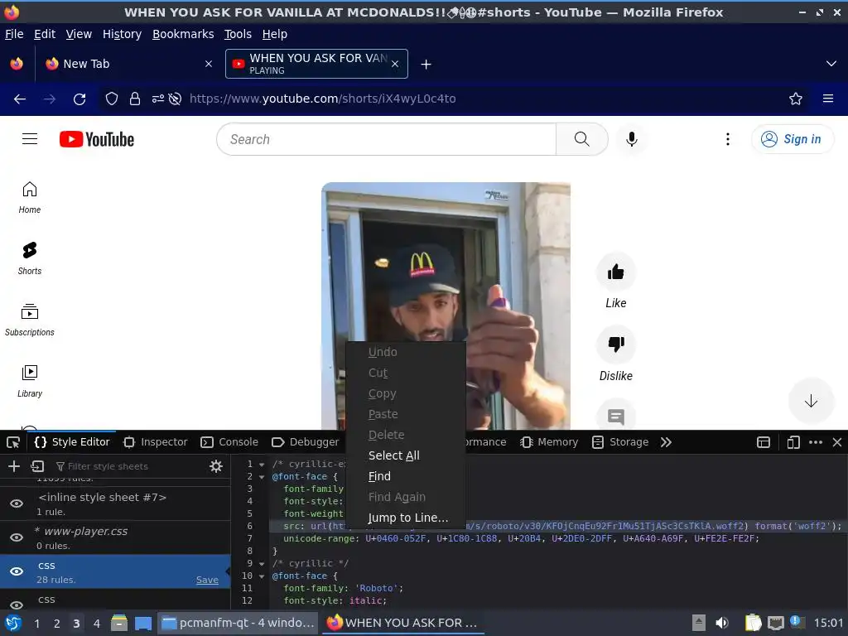The height and width of the screenshot is (636, 848).
Task: Save the selected css style sheet
Action: pos(207,580)
